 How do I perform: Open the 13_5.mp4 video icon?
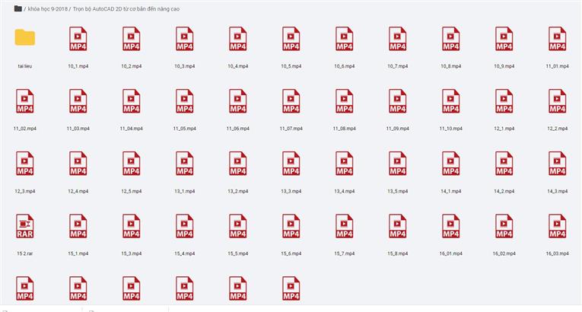[398, 163]
